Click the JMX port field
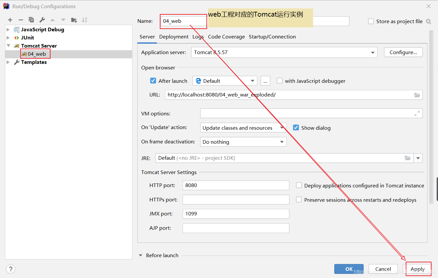Viewport: 438px width, 278px height. pos(236,214)
